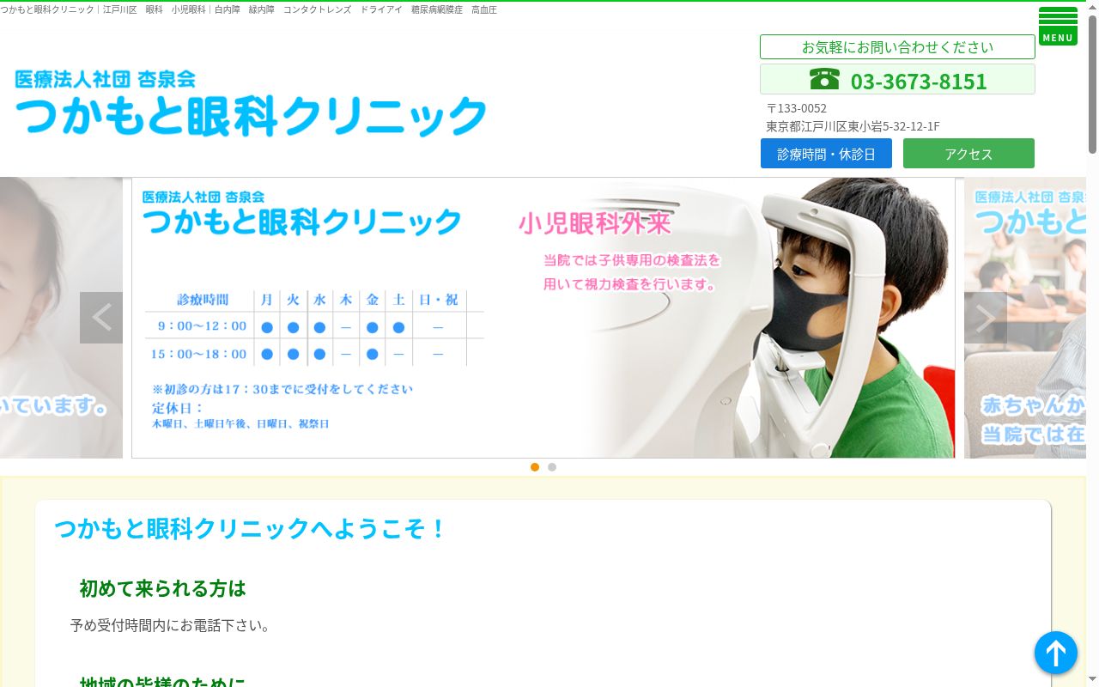Viewport: 1099px width, 687px height.
Task: Click the 初めて来られる方は heading
Action: tap(163, 588)
